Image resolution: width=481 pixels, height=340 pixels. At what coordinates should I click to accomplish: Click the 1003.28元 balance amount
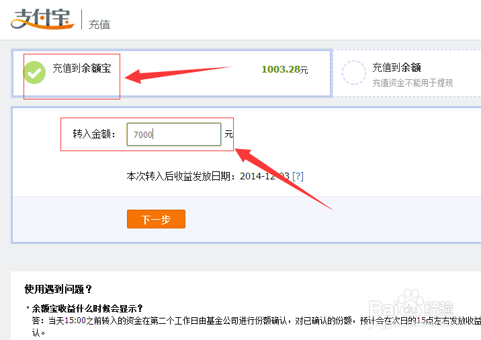(284, 69)
